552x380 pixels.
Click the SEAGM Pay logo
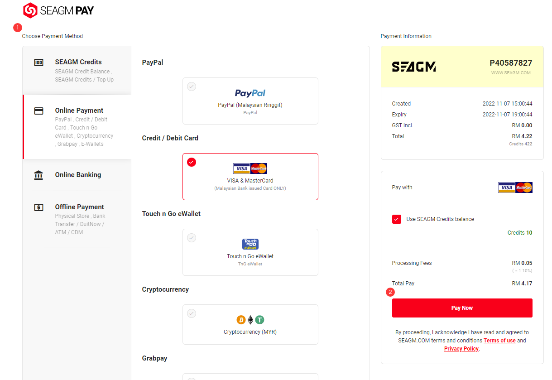(58, 10)
